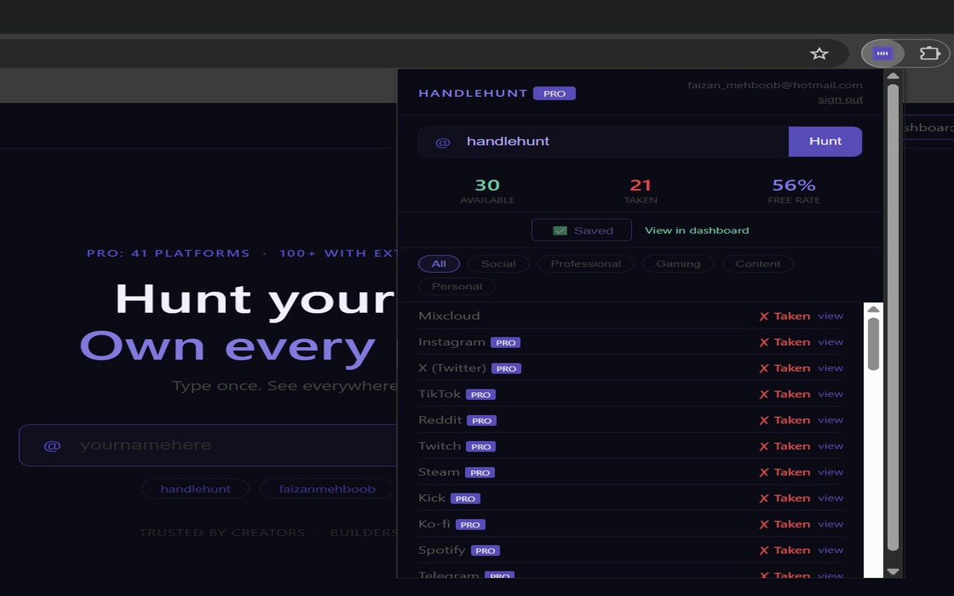
Task: Click view link for Instagram
Action: 830,342
